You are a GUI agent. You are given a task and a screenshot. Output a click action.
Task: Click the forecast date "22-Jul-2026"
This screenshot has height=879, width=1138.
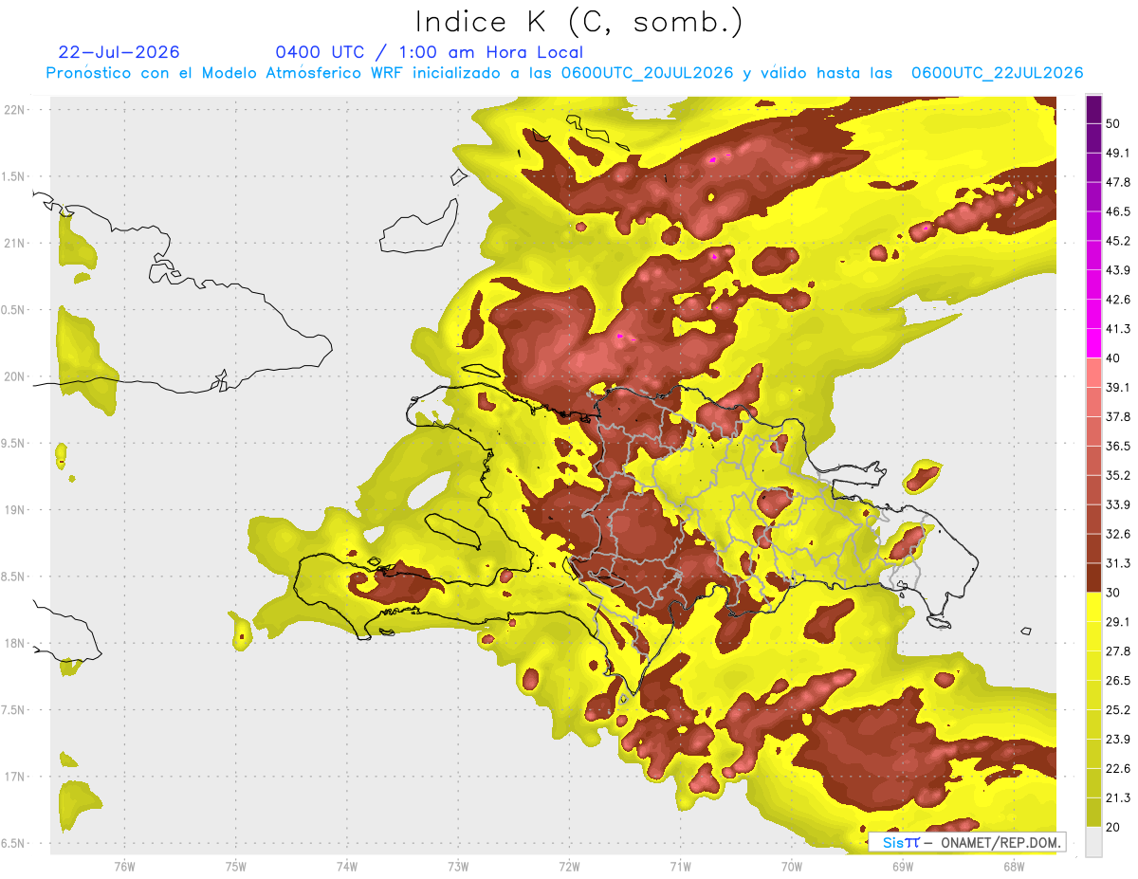tap(119, 52)
